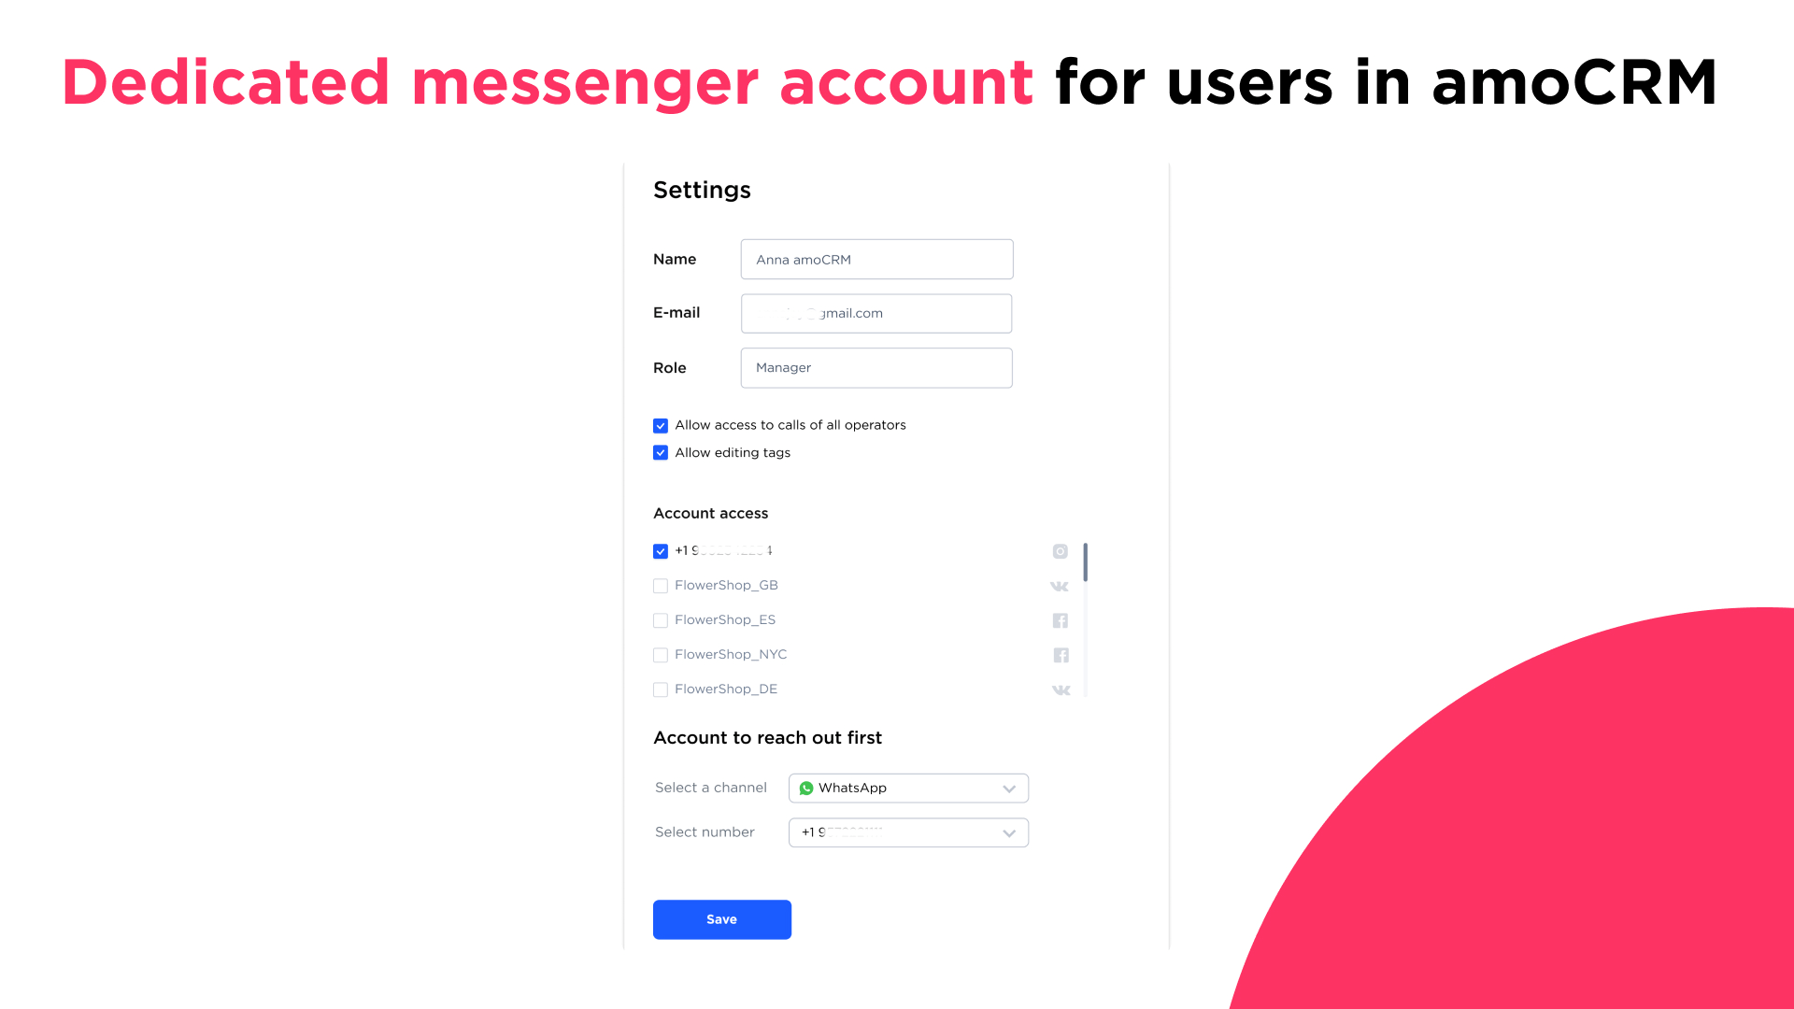
Task: Disable Allow access to calls of all operators
Action: (659, 425)
